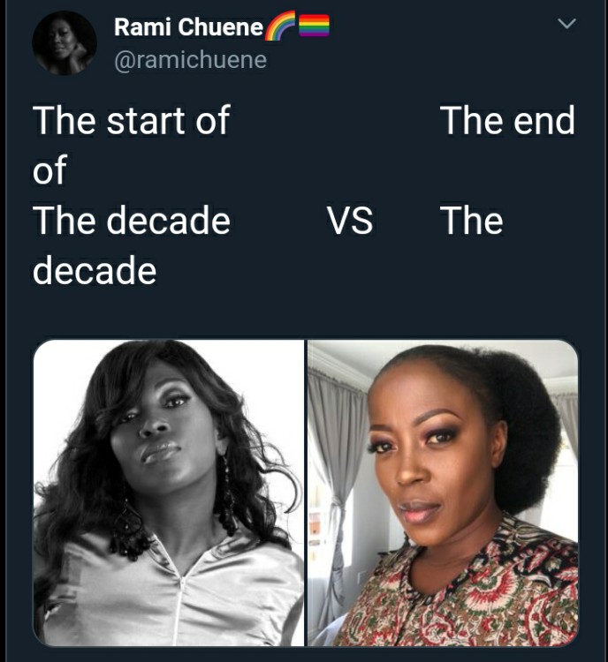
Task: Click the "The decade" line of the tweet
Action: click(x=132, y=221)
